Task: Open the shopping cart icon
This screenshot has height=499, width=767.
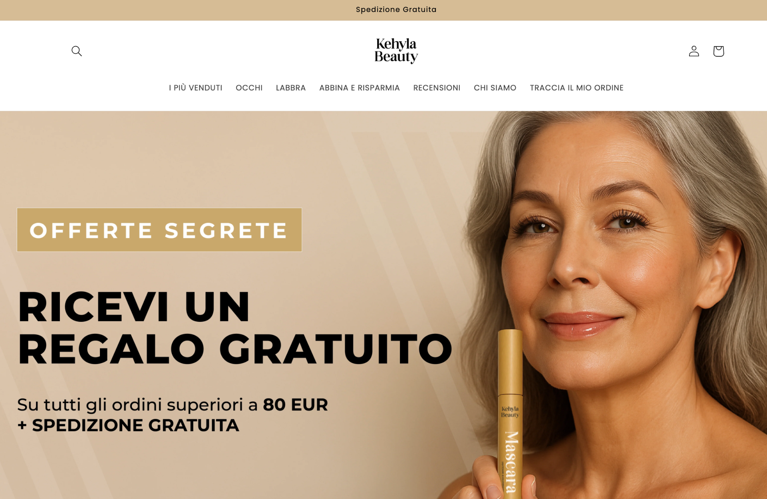Action: click(718, 51)
